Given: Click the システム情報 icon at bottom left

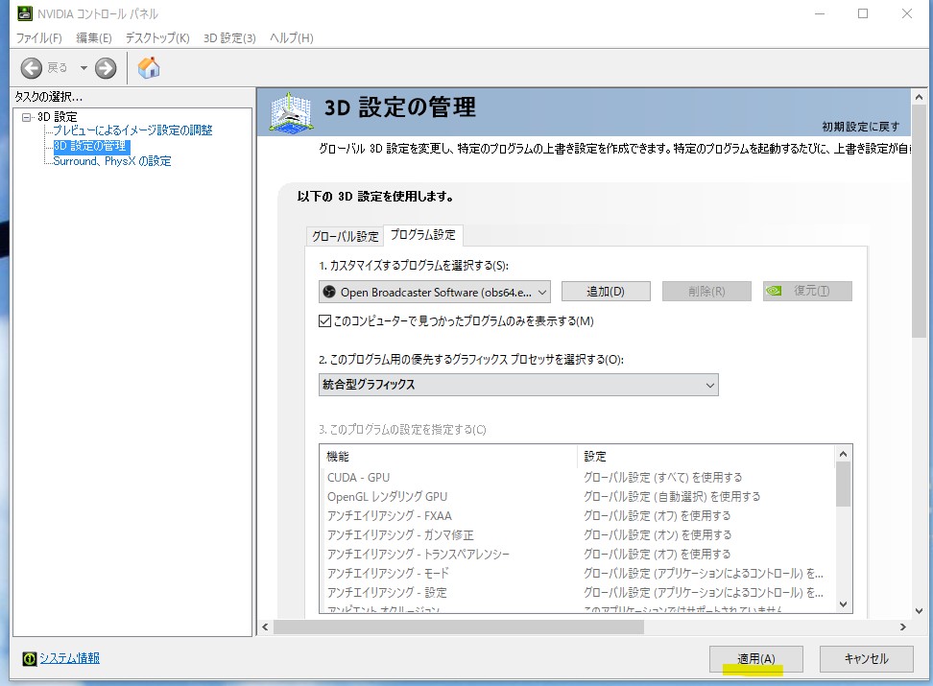Looking at the screenshot, I should [29, 658].
